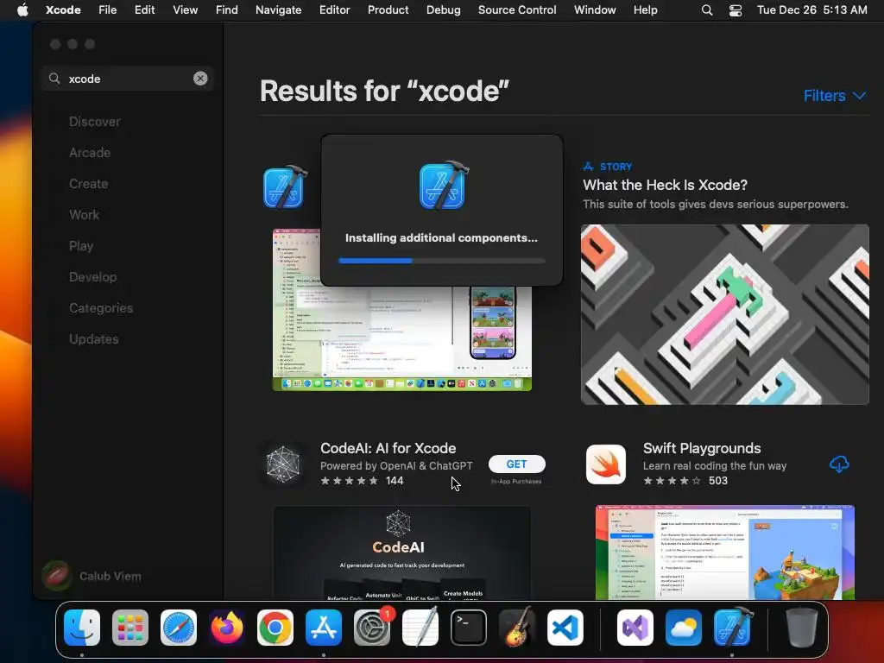Click the xcode search input field
The width and height of the screenshot is (884, 663).
(128, 79)
